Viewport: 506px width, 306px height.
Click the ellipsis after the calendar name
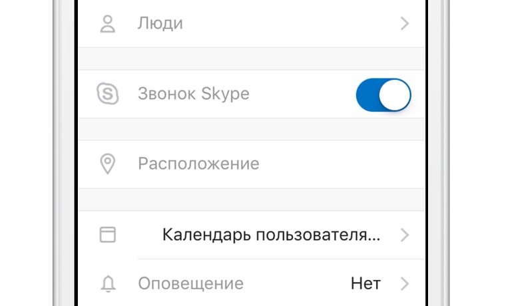375,236
